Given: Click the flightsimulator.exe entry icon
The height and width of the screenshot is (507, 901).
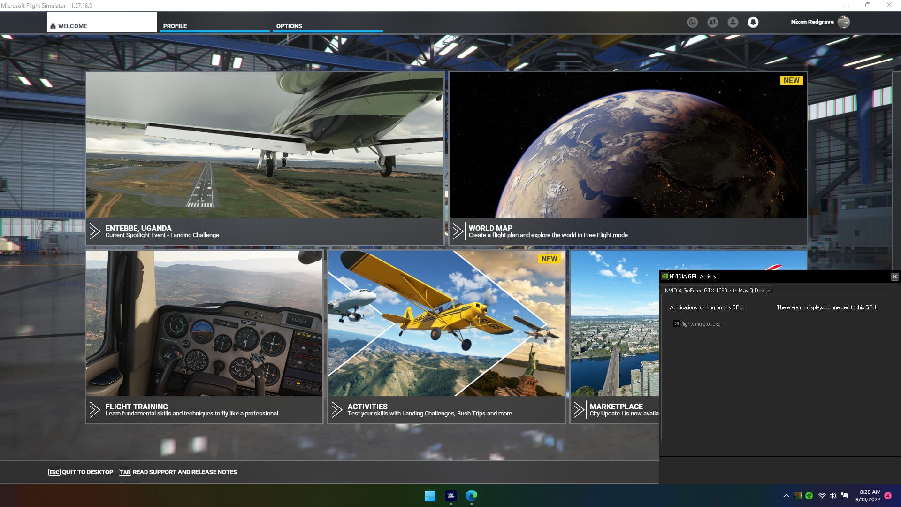Looking at the screenshot, I should coord(676,324).
